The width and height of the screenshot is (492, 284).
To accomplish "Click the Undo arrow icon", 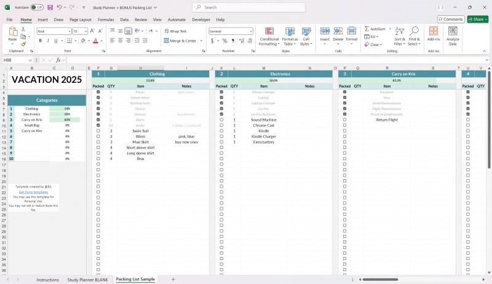I will tap(59, 7).
